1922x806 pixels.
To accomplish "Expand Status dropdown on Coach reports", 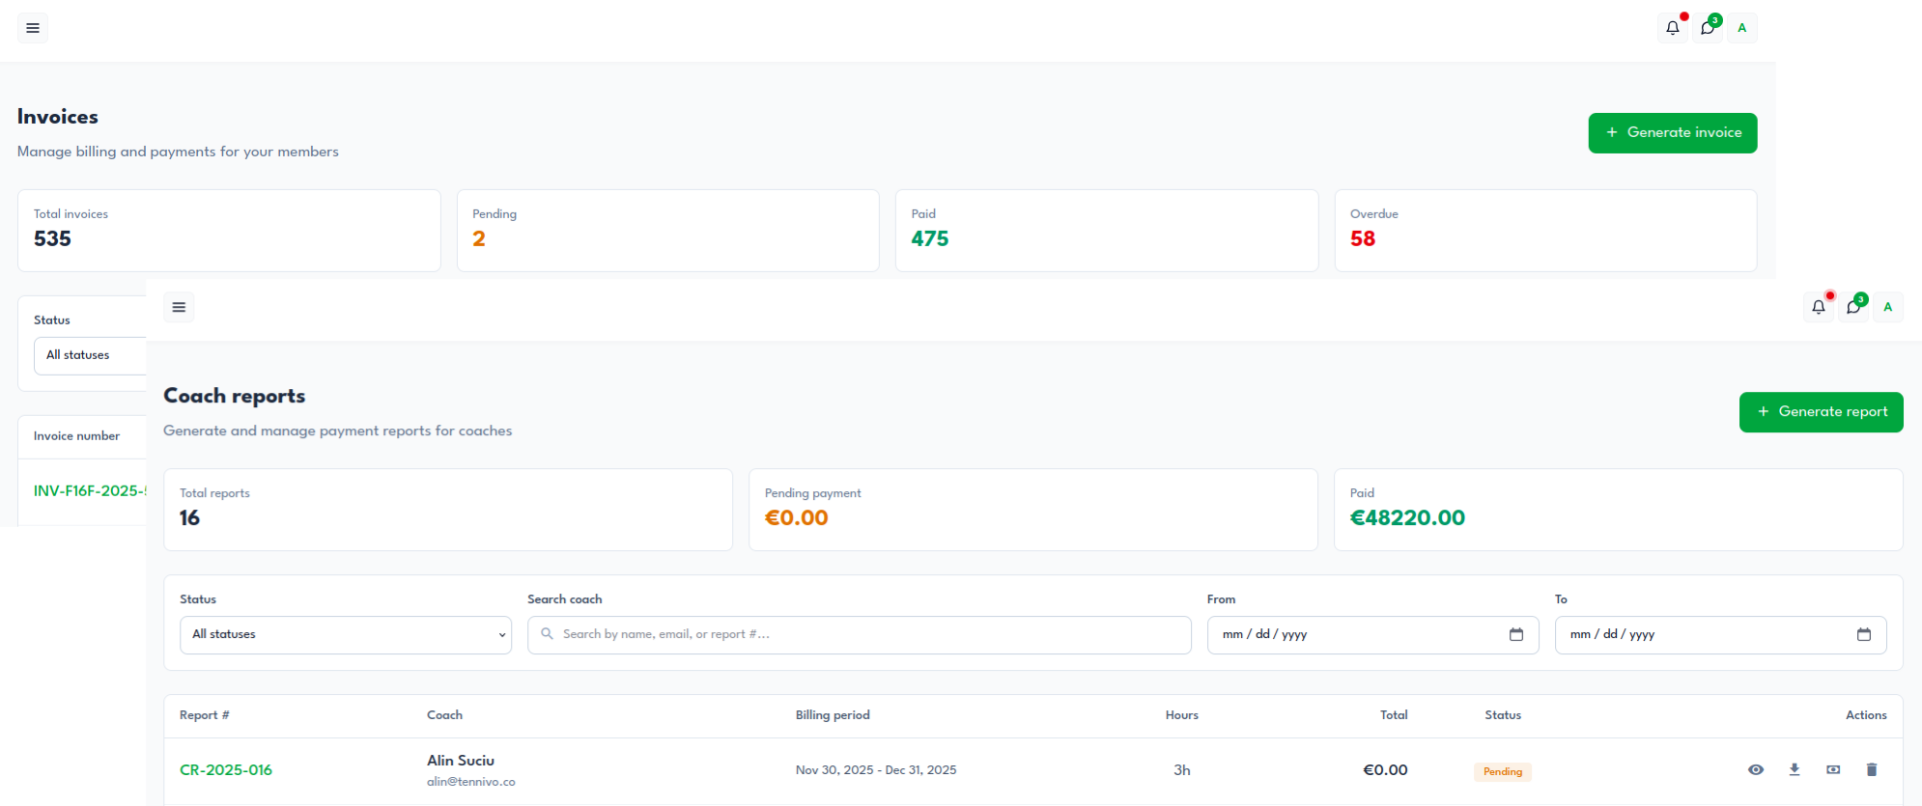I will tap(345, 634).
